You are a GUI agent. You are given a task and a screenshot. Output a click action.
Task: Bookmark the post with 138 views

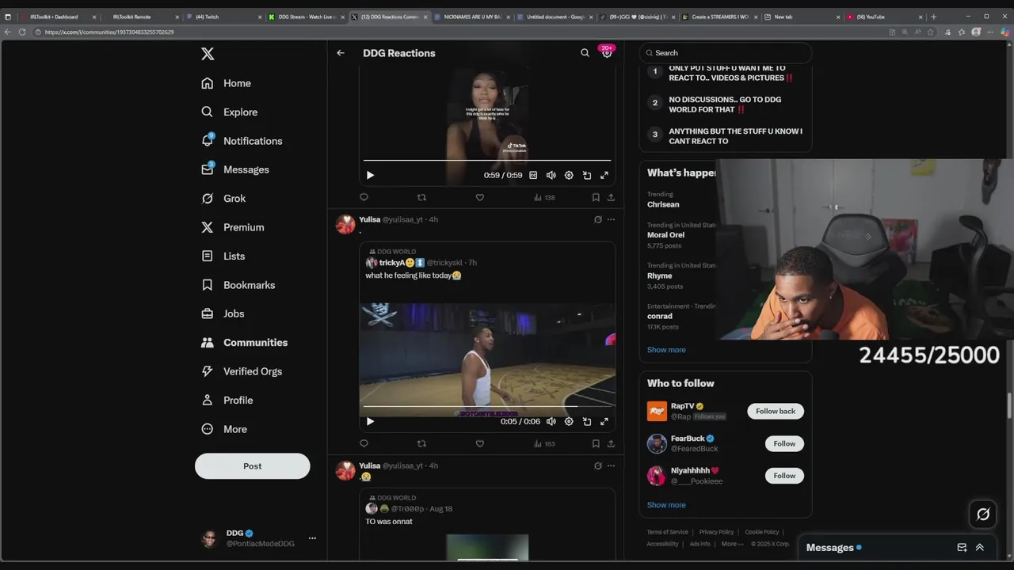[596, 197]
